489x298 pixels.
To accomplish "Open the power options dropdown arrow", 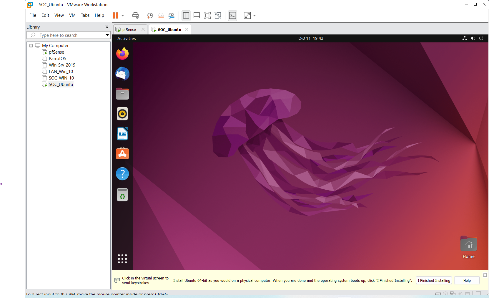I will coord(123,15).
